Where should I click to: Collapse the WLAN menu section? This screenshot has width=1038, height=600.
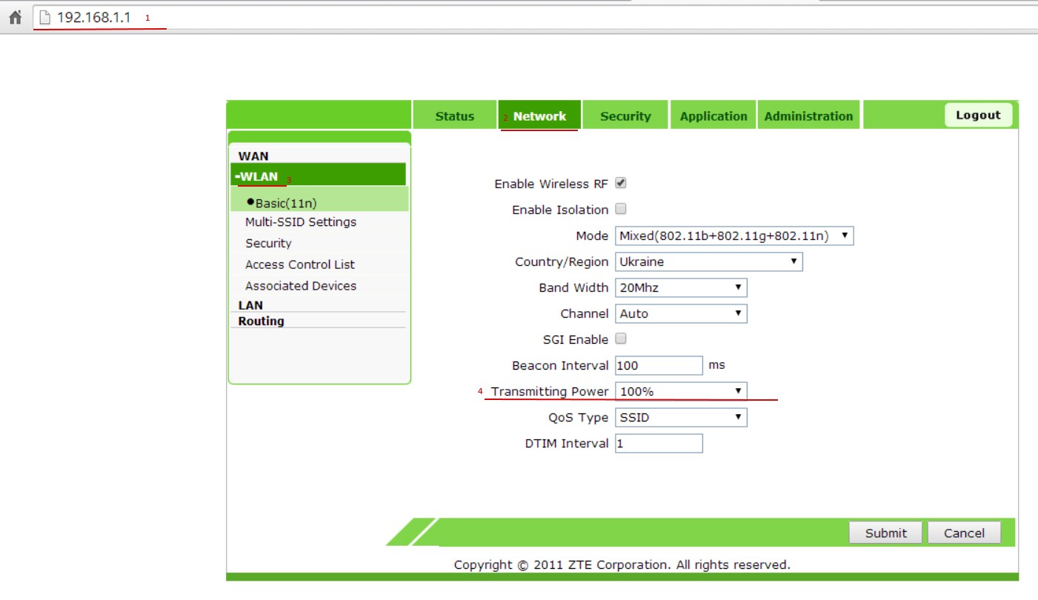tap(319, 177)
